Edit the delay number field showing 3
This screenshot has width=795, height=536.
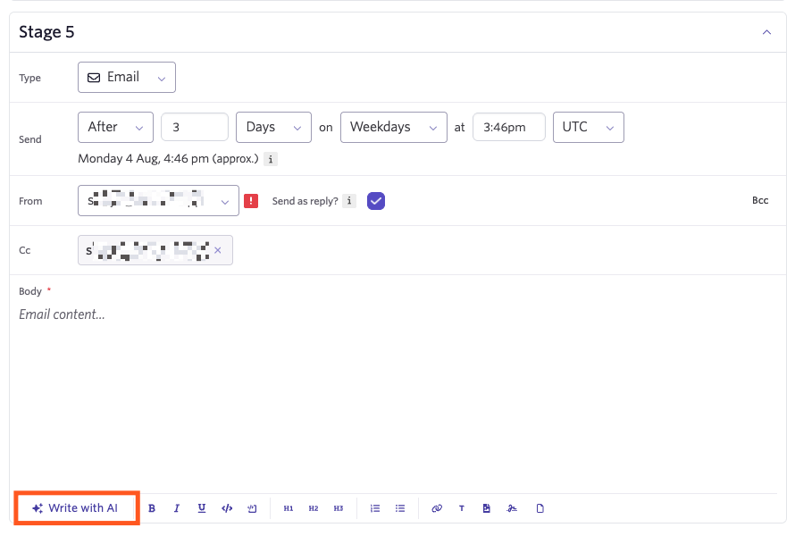click(x=195, y=127)
